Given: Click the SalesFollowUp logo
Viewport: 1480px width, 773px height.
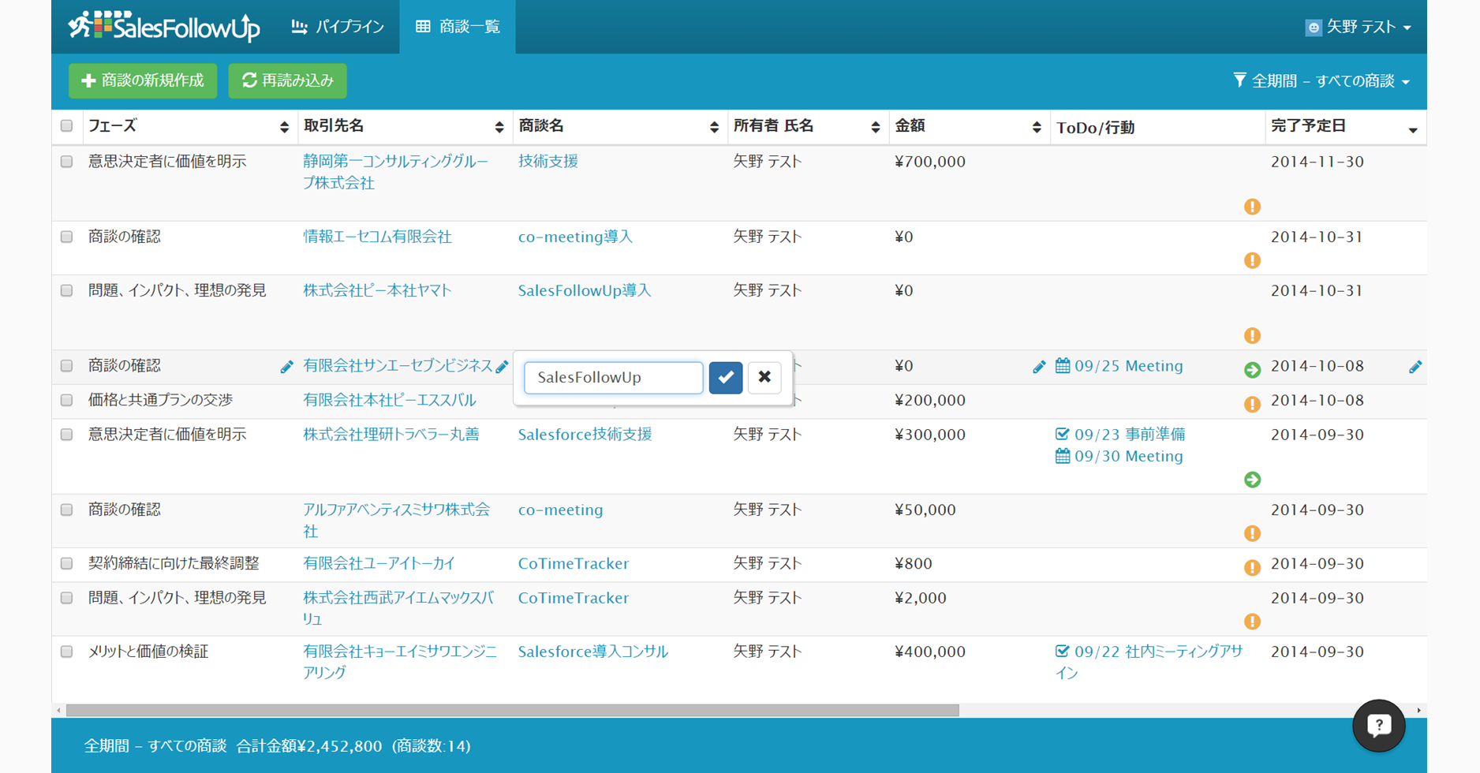Looking at the screenshot, I should coord(164,27).
